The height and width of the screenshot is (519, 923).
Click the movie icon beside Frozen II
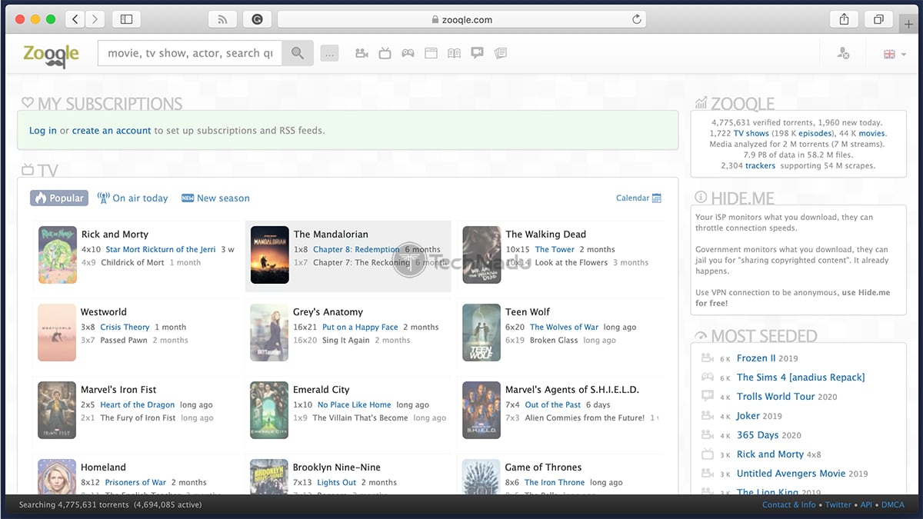coord(708,358)
